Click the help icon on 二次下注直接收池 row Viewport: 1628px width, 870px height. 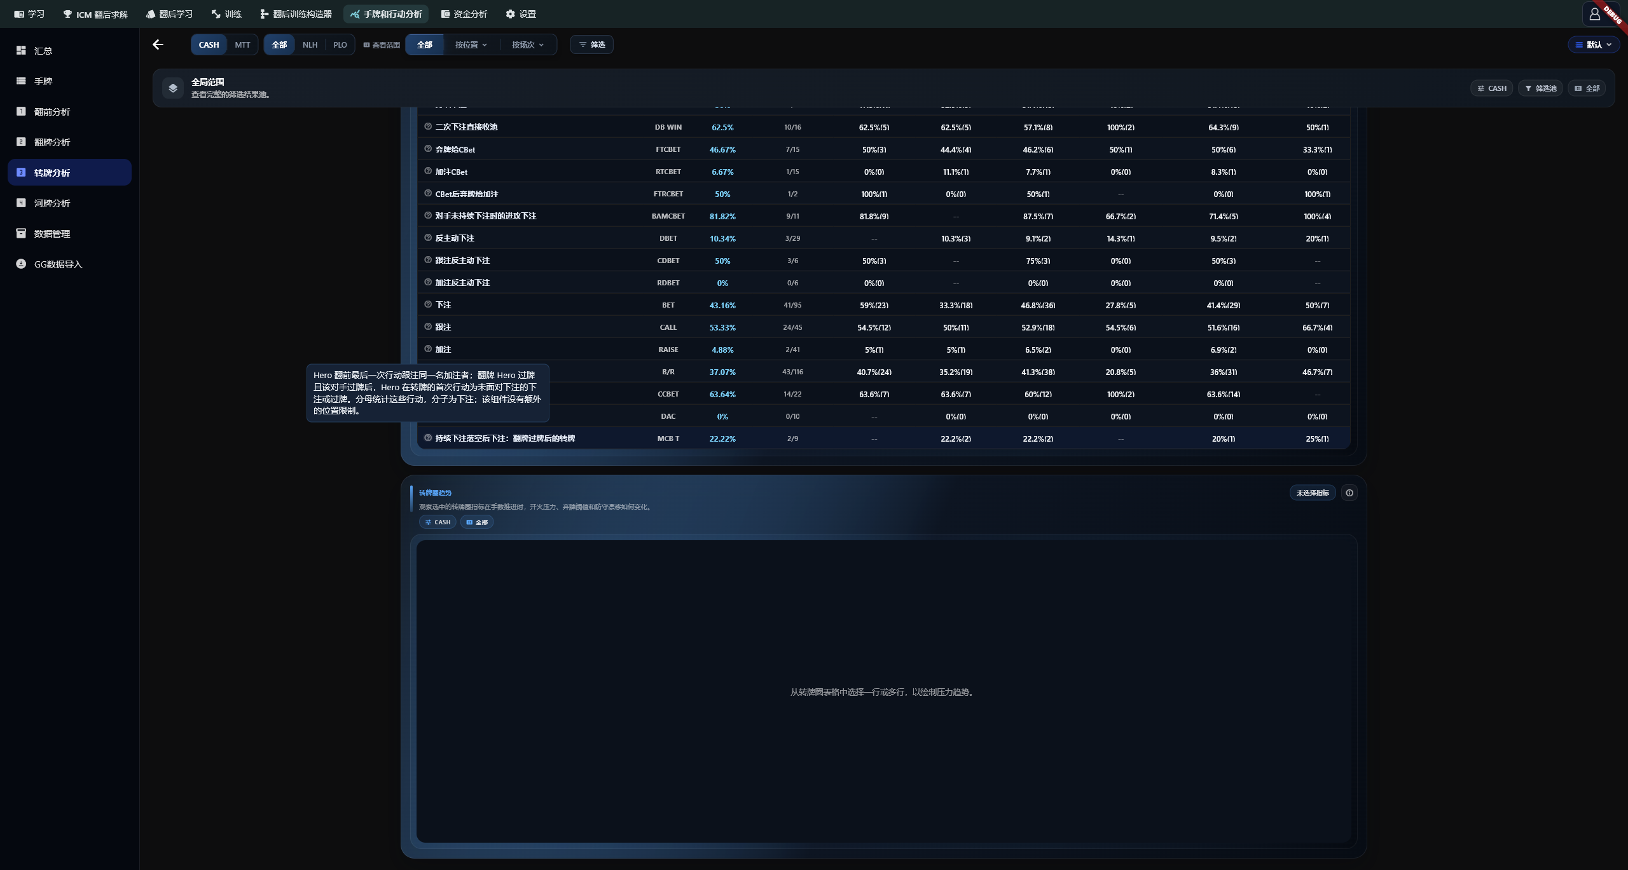(x=428, y=126)
